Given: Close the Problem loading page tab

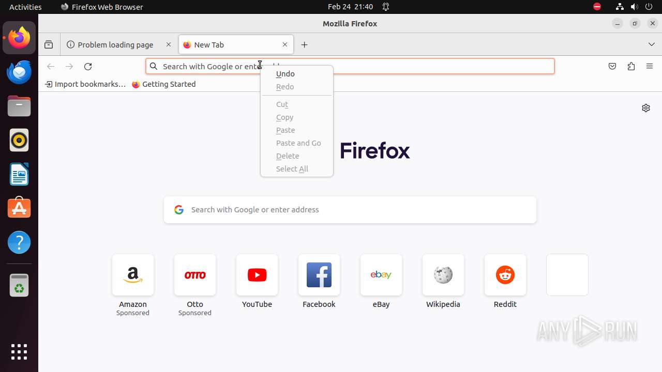Looking at the screenshot, I should pyautogui.click(x=169, y=44).
